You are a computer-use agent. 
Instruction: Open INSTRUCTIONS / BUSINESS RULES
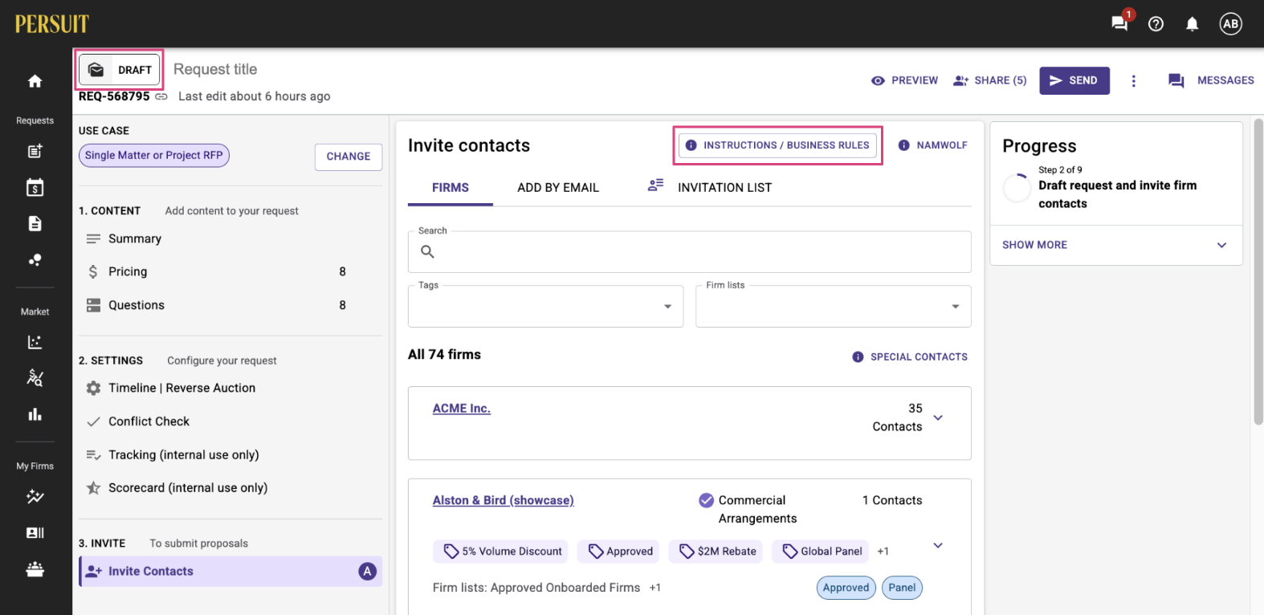pyautogui.click(x=777, y=145)
